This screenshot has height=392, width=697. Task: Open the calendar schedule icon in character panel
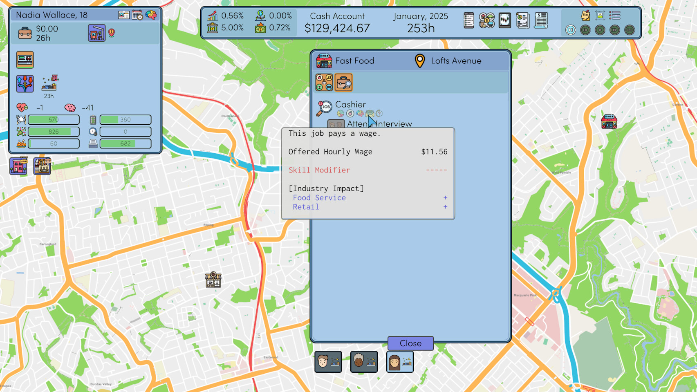click(x=137, y=15)
